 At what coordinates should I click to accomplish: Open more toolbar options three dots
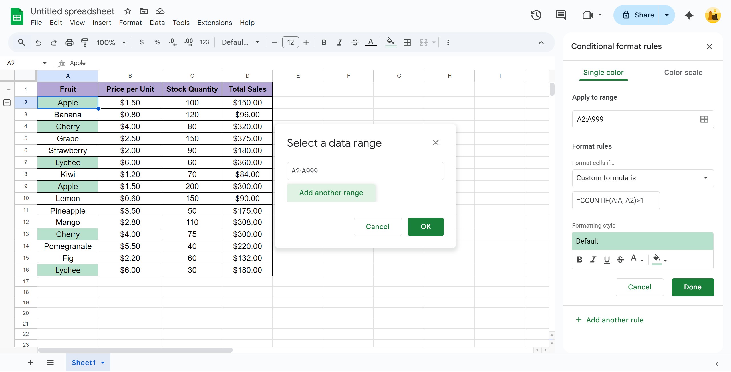tap(448, 42)
